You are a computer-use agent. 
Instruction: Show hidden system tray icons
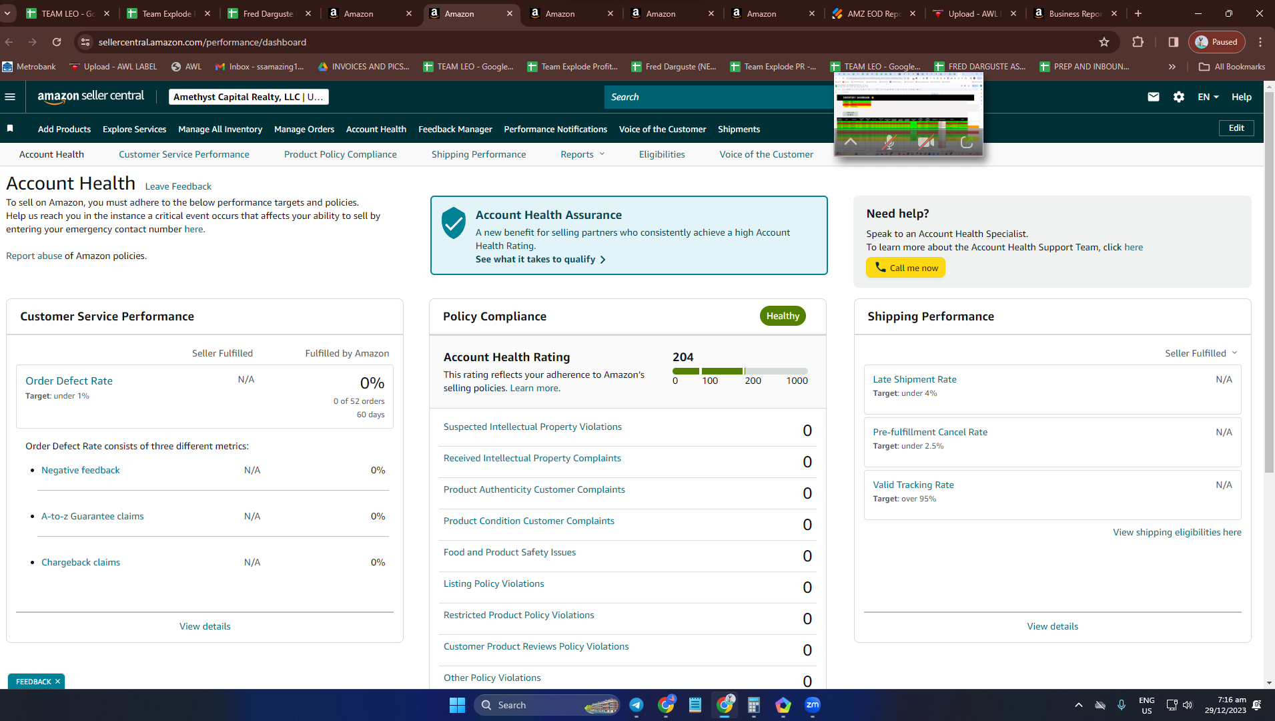coord(1078,705)
